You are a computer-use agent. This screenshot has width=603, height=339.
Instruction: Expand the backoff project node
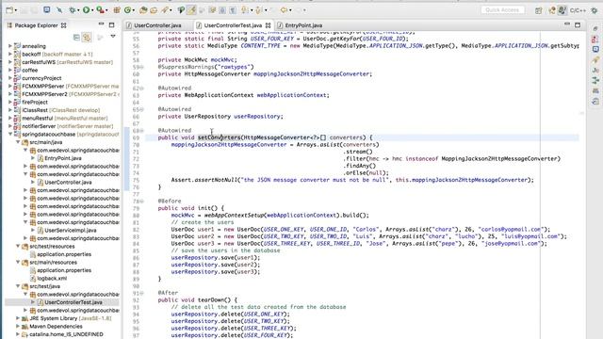(x=9, y=55)
